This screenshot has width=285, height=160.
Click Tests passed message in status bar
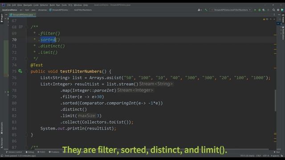click(20, 156)
